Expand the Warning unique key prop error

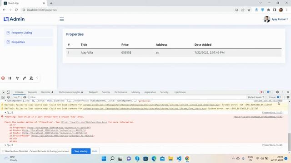click(5, 117)
